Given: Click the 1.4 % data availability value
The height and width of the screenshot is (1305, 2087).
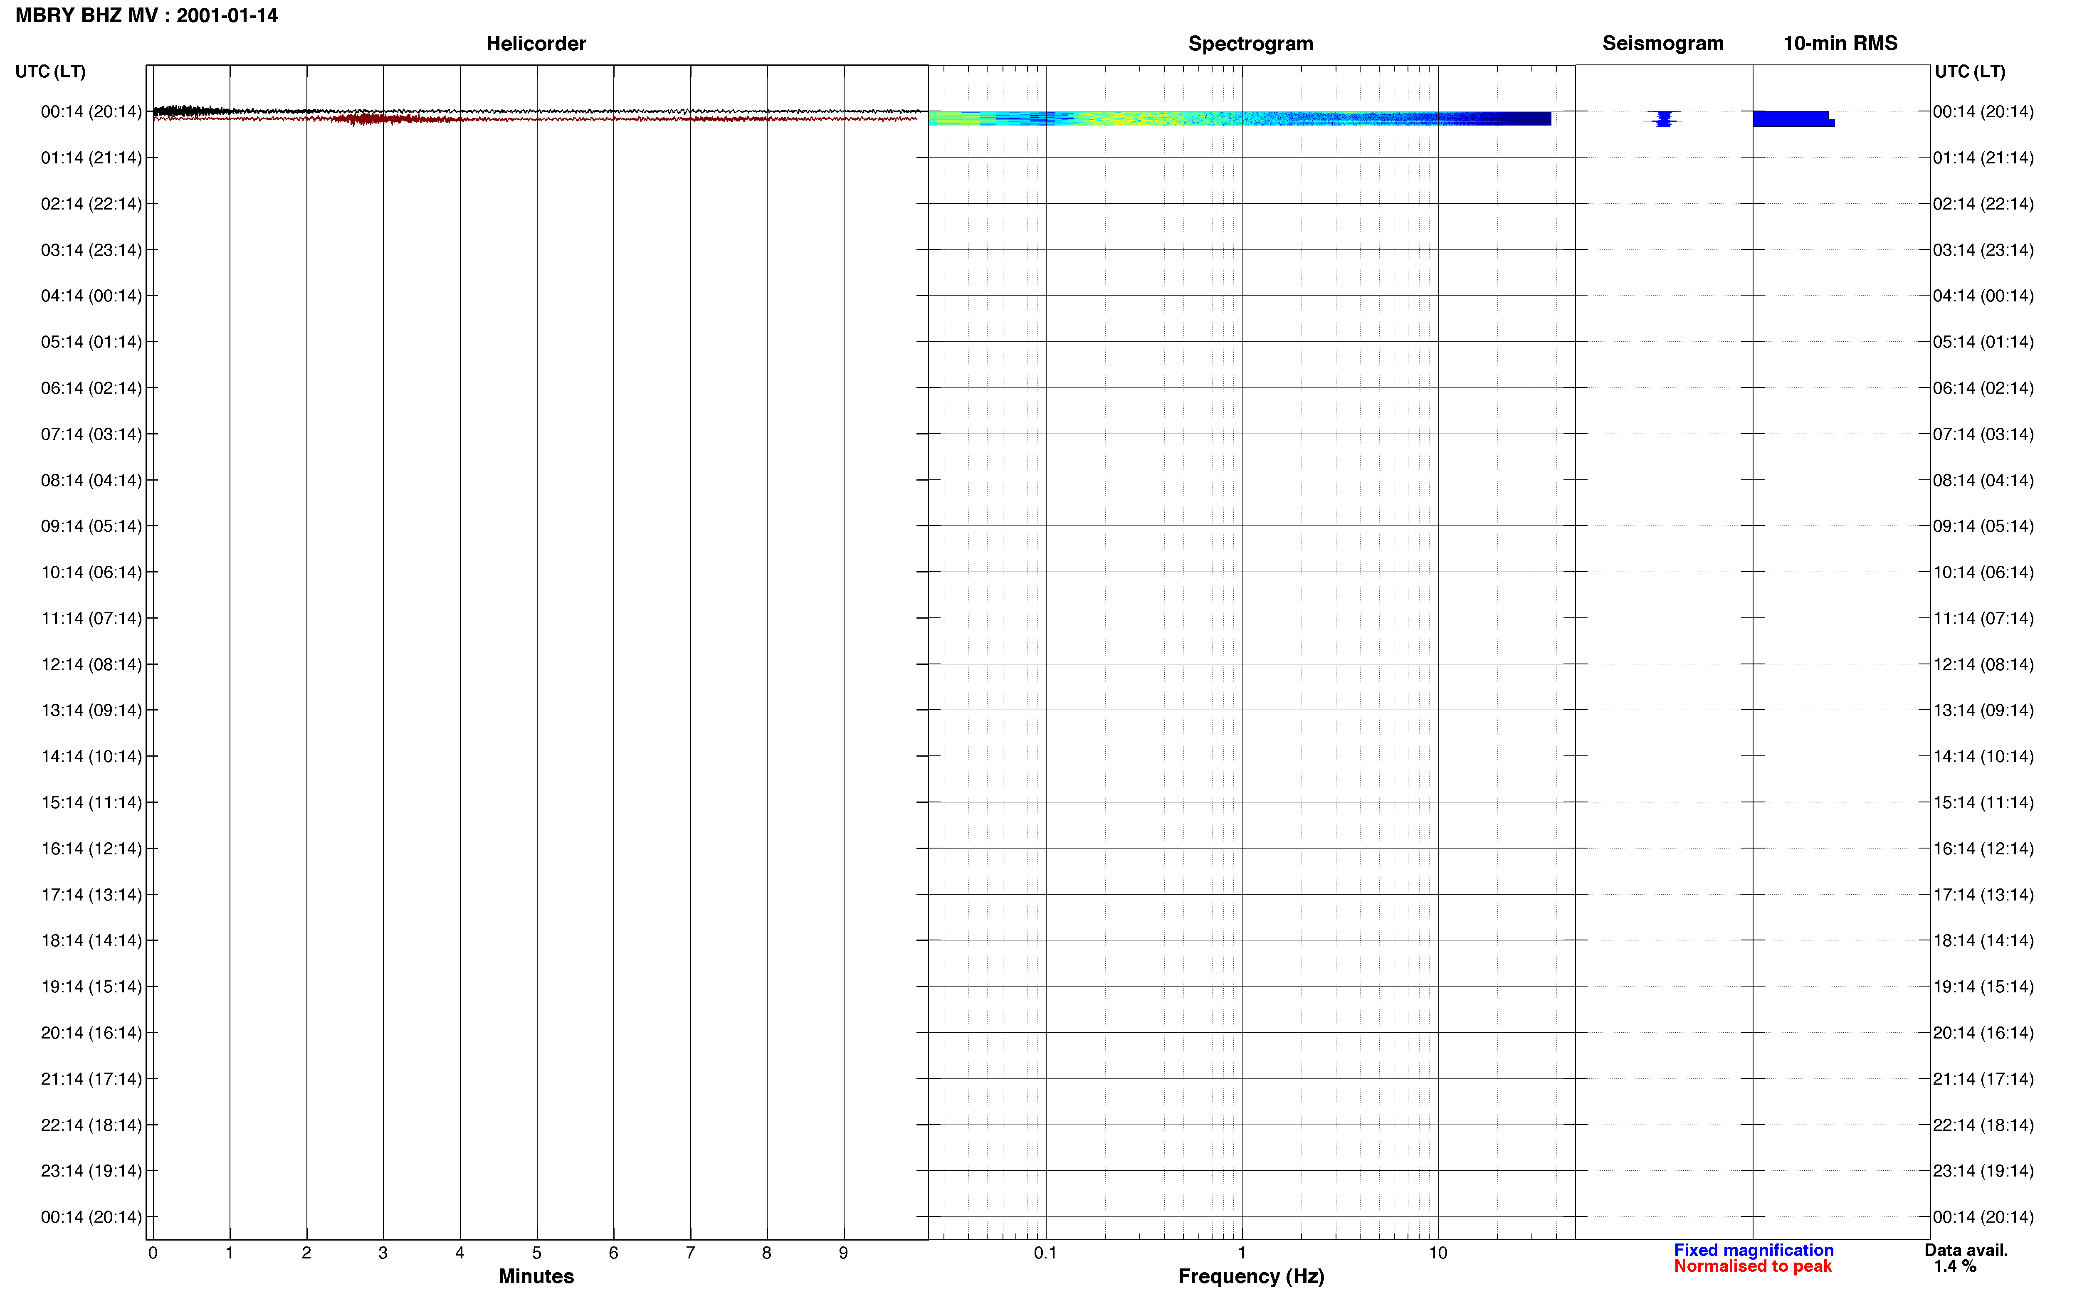Looking at the screenshot, I should 1955,1266.
